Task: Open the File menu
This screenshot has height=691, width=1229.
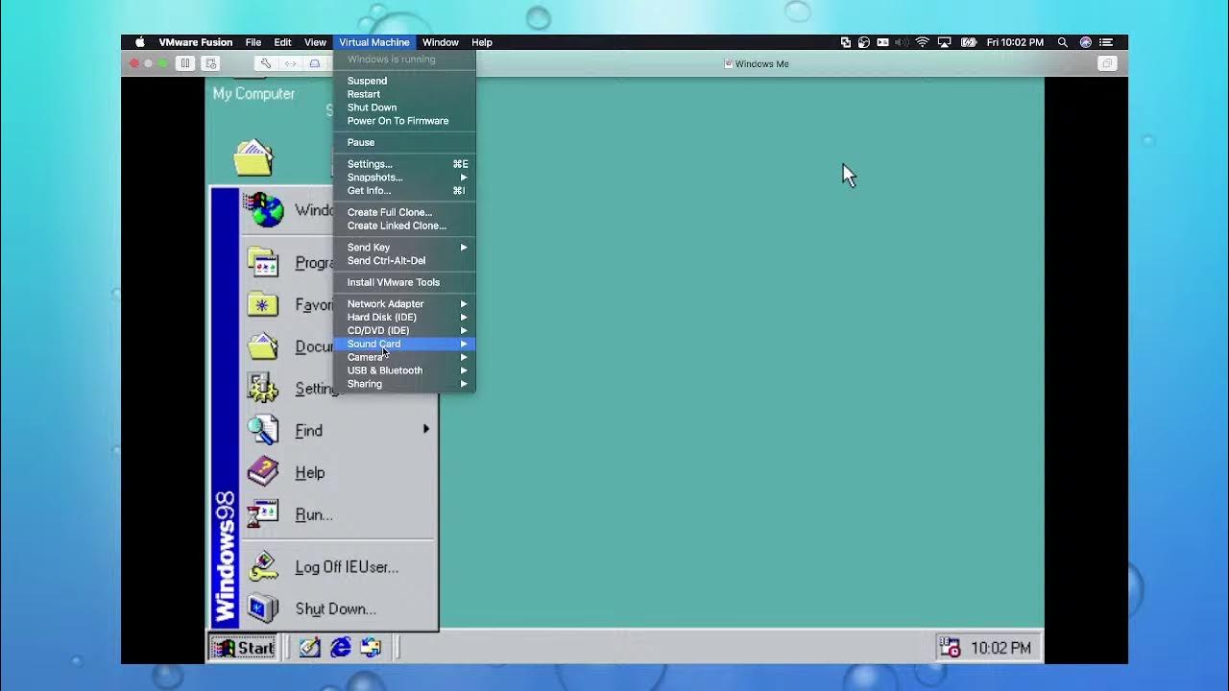Action: (x=253, y=42)
